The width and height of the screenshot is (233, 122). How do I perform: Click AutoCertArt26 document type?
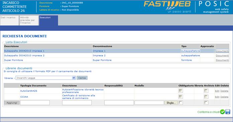(29, 91)
